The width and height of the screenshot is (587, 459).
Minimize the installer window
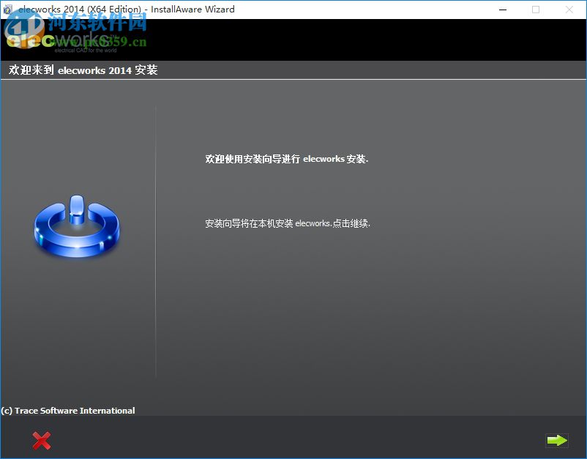point(502,10)
